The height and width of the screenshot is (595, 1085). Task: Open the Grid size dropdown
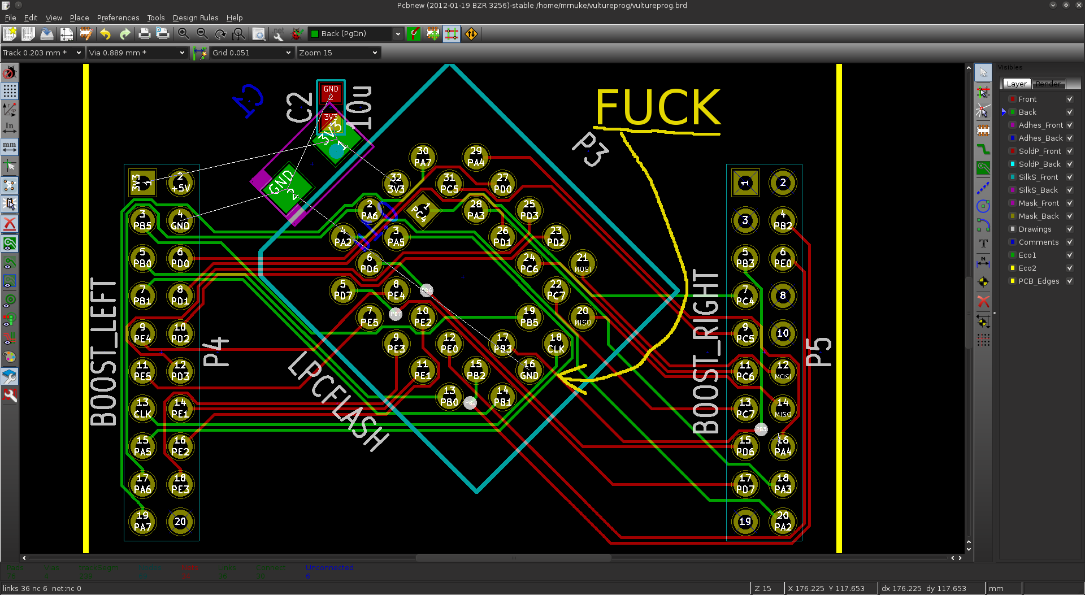click(x=252, y=53)
